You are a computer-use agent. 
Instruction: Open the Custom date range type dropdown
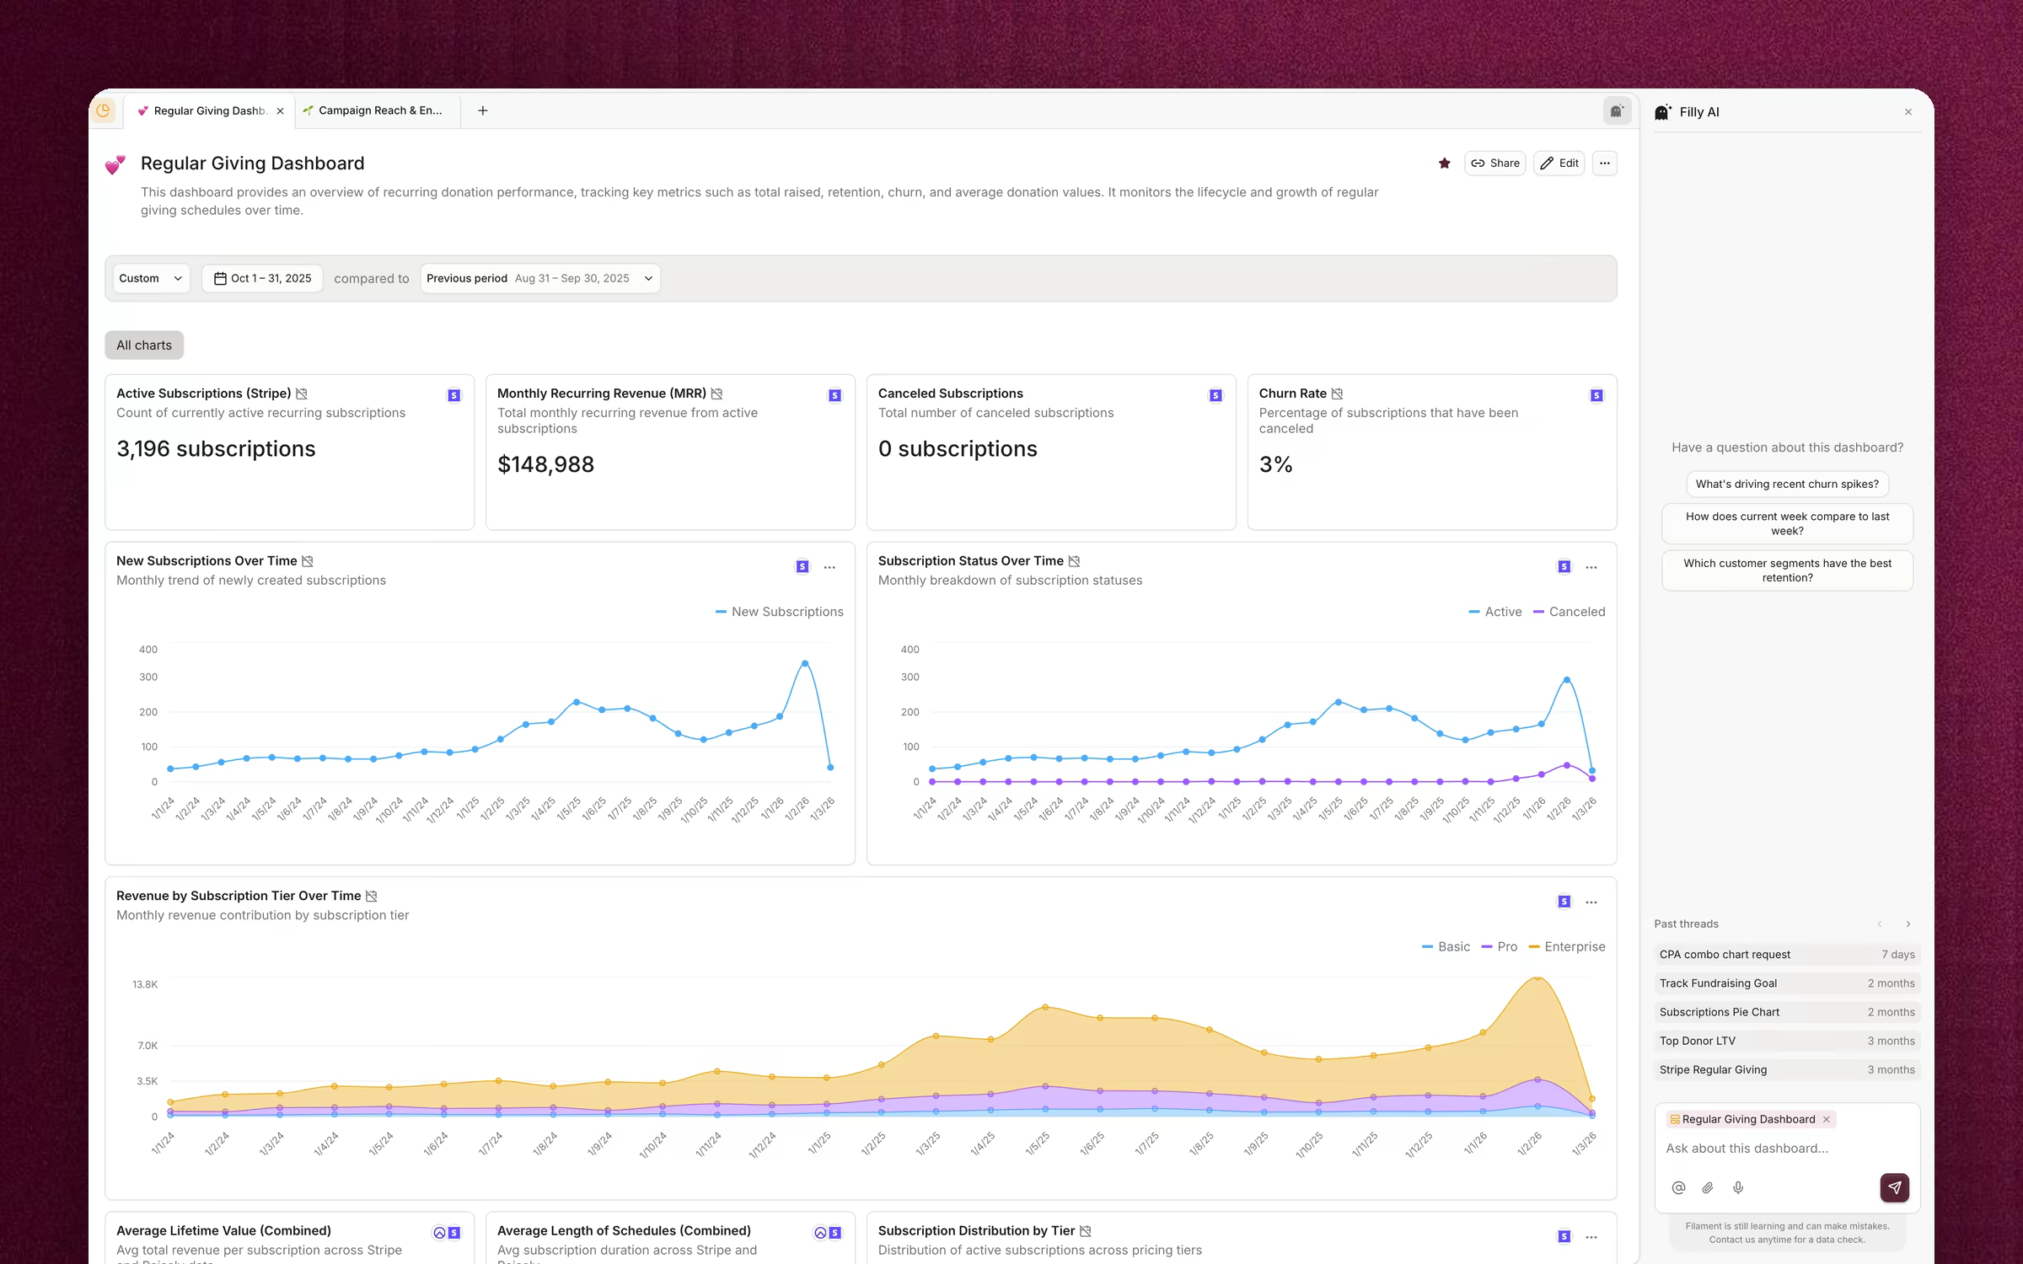coord(151,279)
